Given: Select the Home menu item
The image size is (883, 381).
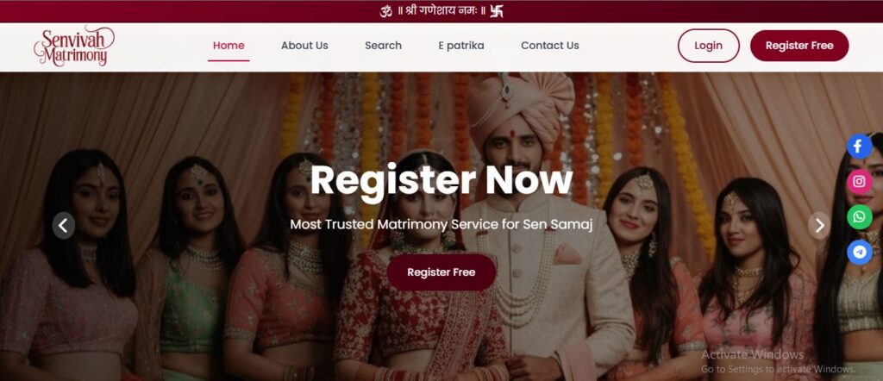Looking at the screenshot, I should [x=229, y=46].
